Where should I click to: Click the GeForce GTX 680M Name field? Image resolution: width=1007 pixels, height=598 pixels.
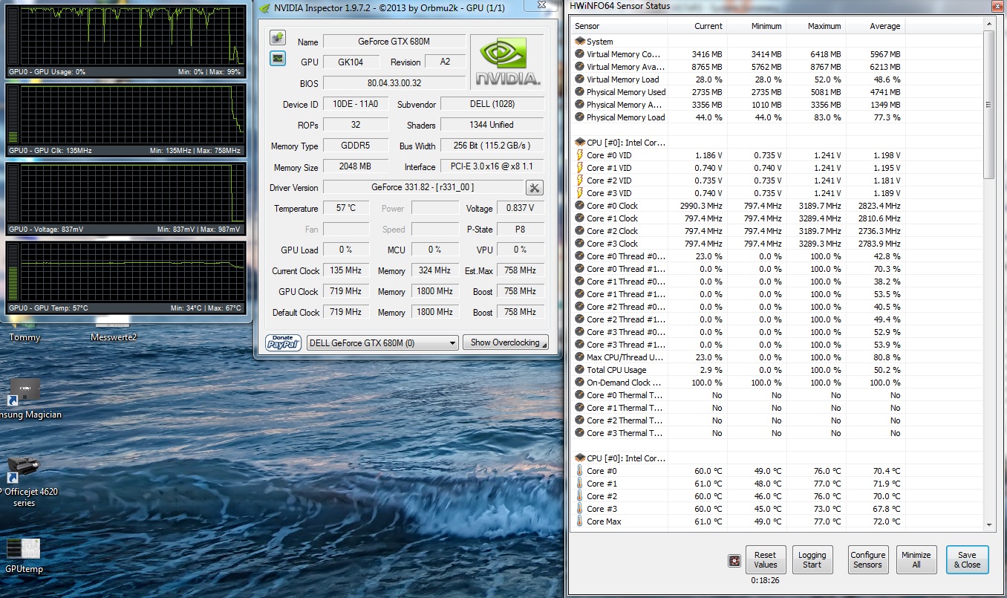(x=394, y=42)
